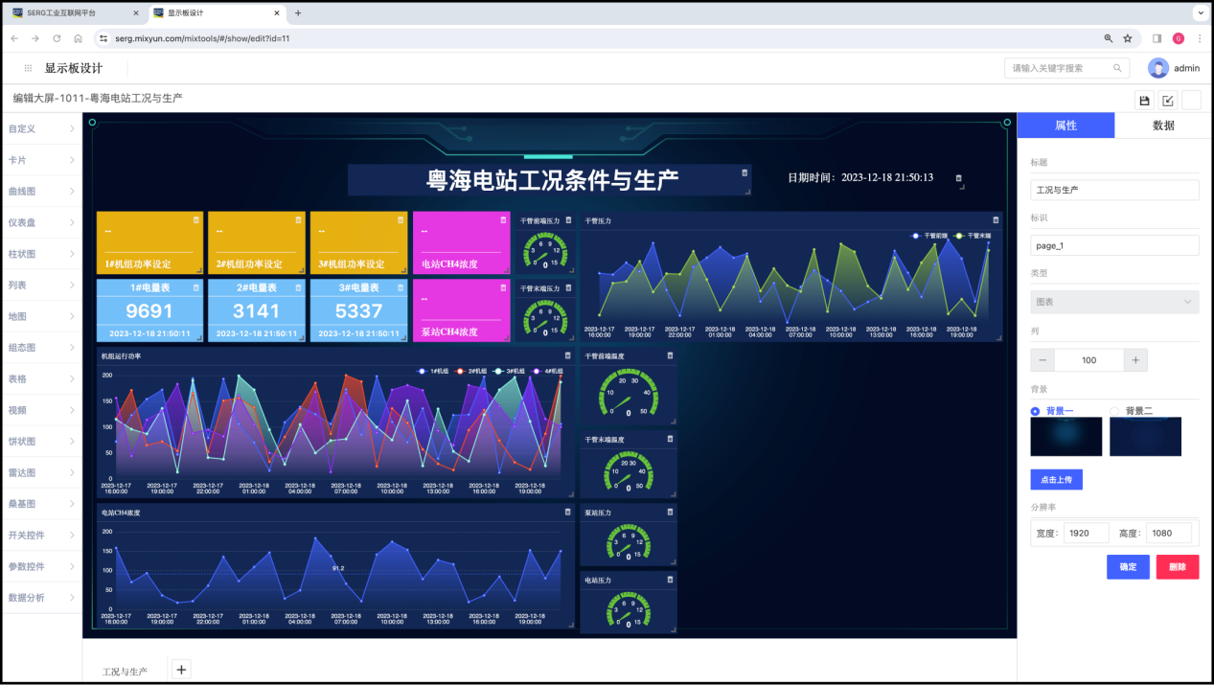Switch to the 数据 tab
Image resolution: width=1214 pixels, height=685 pixels.
(1163, 126)
